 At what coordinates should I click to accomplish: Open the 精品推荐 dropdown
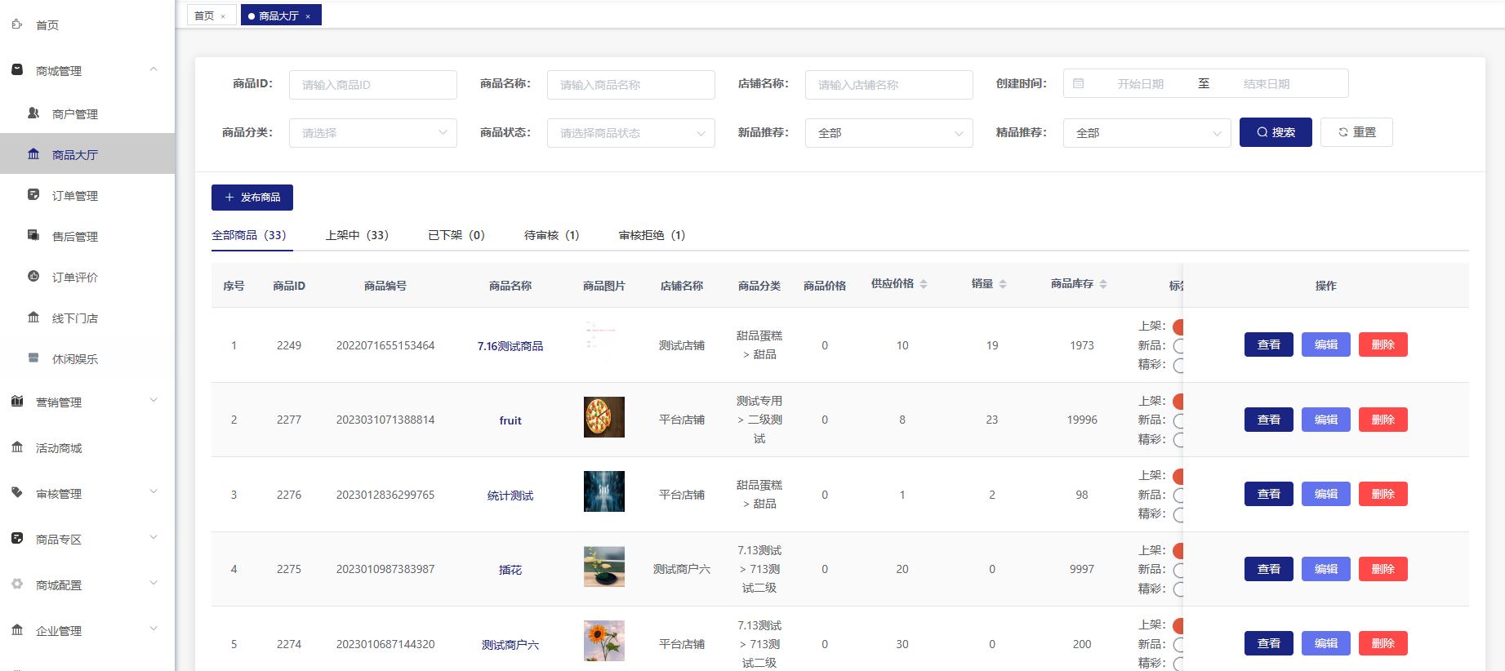pyautogui.click(x=1147, y=133)
